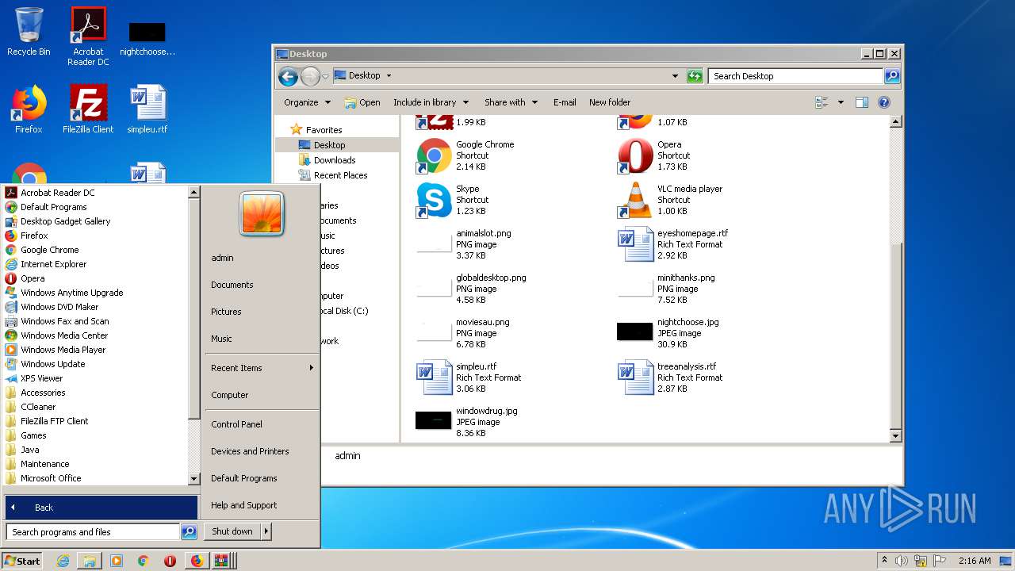Open FileZilla Client desktop shortcut
Screen dimensions: 1015x571
[88, 109]
